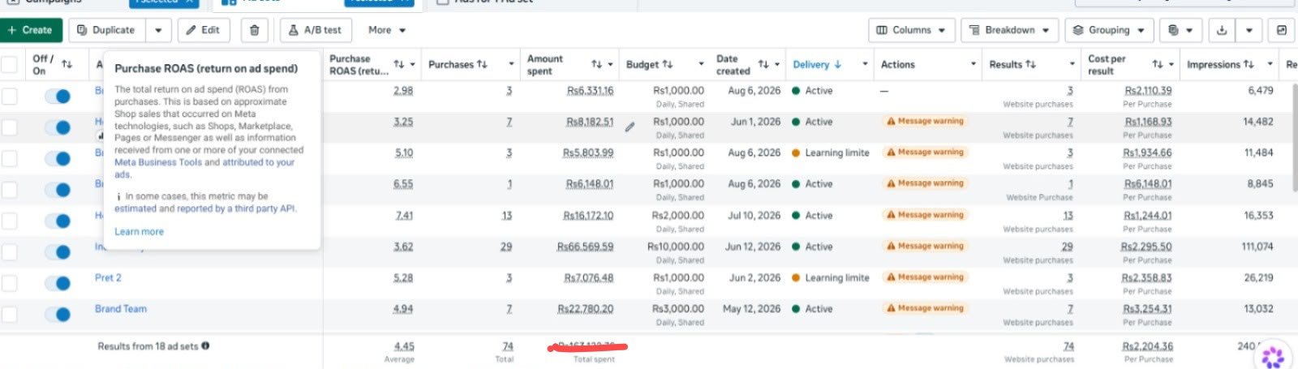Viewport: 1298px width, 369px height.
Task: Sort by Purchases column arrows
Action: coord(483,64)
